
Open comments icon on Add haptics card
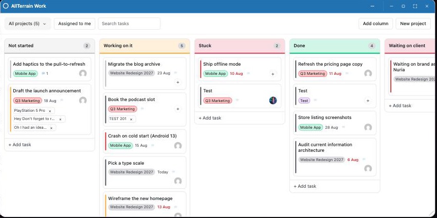point(43,74)
